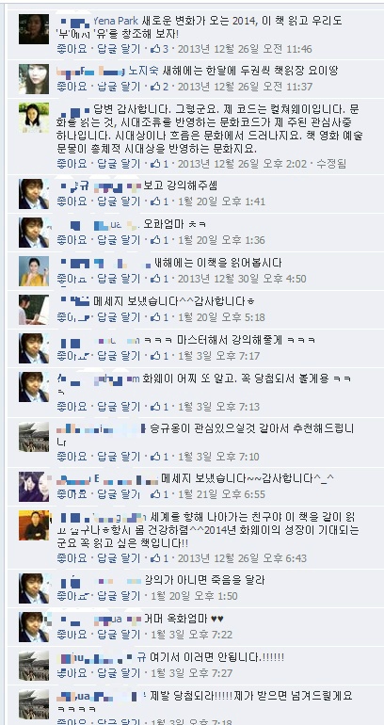Click timestamp 2013년 12월 26일 오전 11:46

245,49
